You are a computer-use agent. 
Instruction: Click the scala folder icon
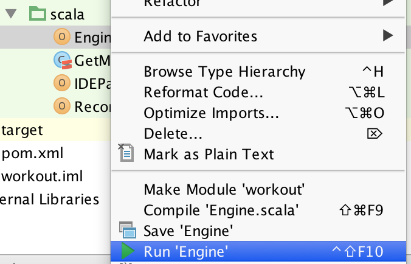(x=38, y=14)
